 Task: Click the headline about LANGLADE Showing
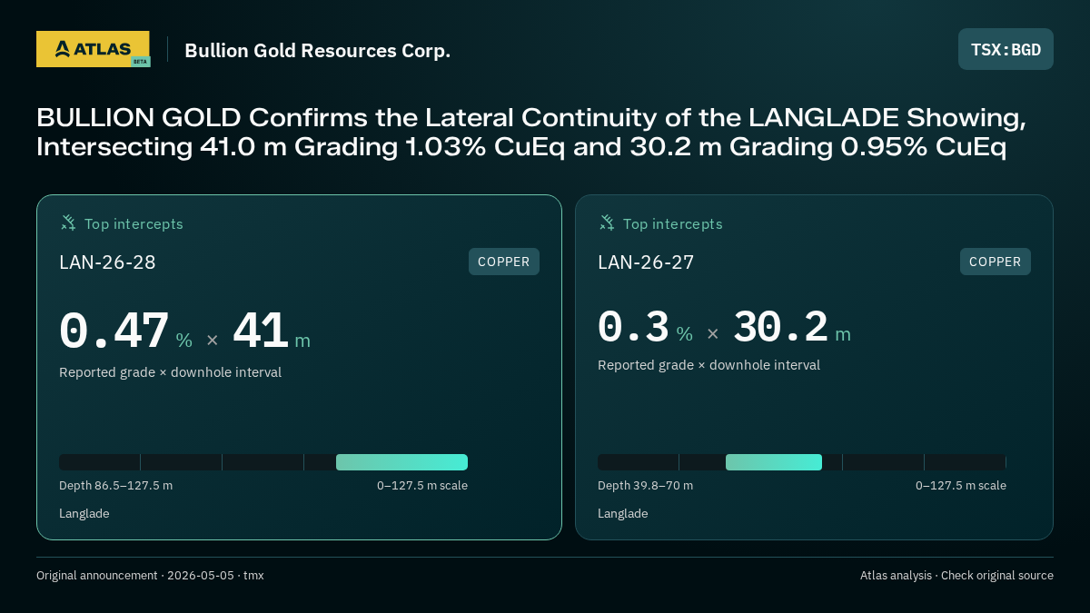[x=531, y=132]
